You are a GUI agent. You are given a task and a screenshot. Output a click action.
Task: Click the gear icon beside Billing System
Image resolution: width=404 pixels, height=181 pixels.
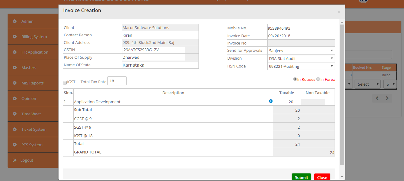pyautogui.click(x=15, y=37)
